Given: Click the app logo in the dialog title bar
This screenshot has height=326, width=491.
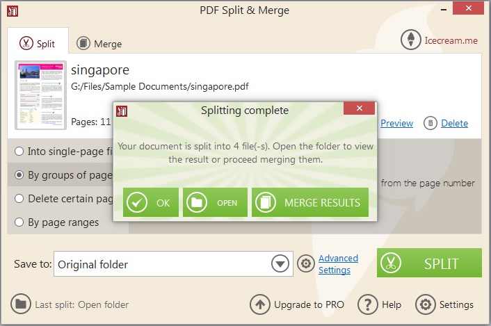Looking at the screenshot, I should 122,111.
